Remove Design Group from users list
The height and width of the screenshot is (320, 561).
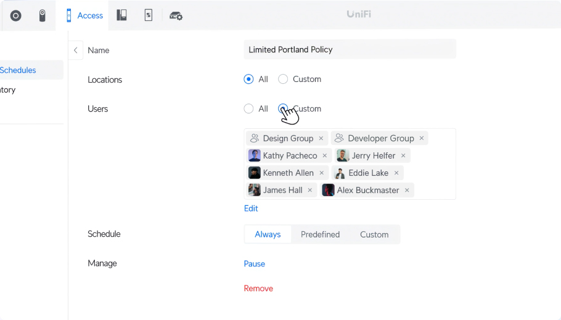click(x=321, y=138)
